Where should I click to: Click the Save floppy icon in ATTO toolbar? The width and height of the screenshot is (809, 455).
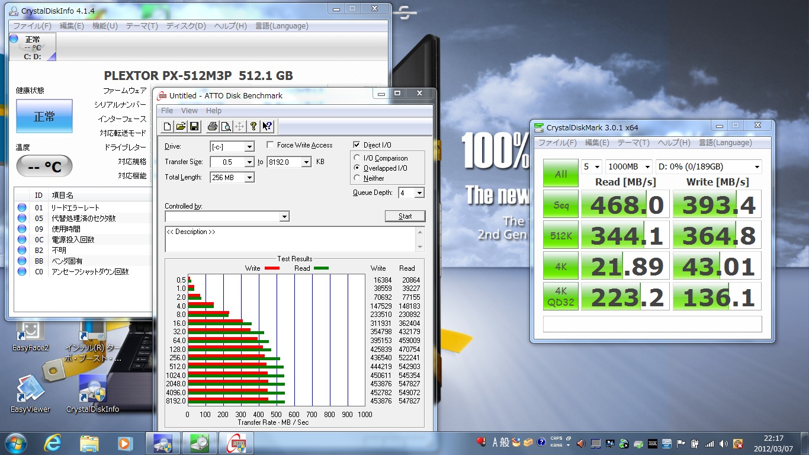[x=194, y=126]
